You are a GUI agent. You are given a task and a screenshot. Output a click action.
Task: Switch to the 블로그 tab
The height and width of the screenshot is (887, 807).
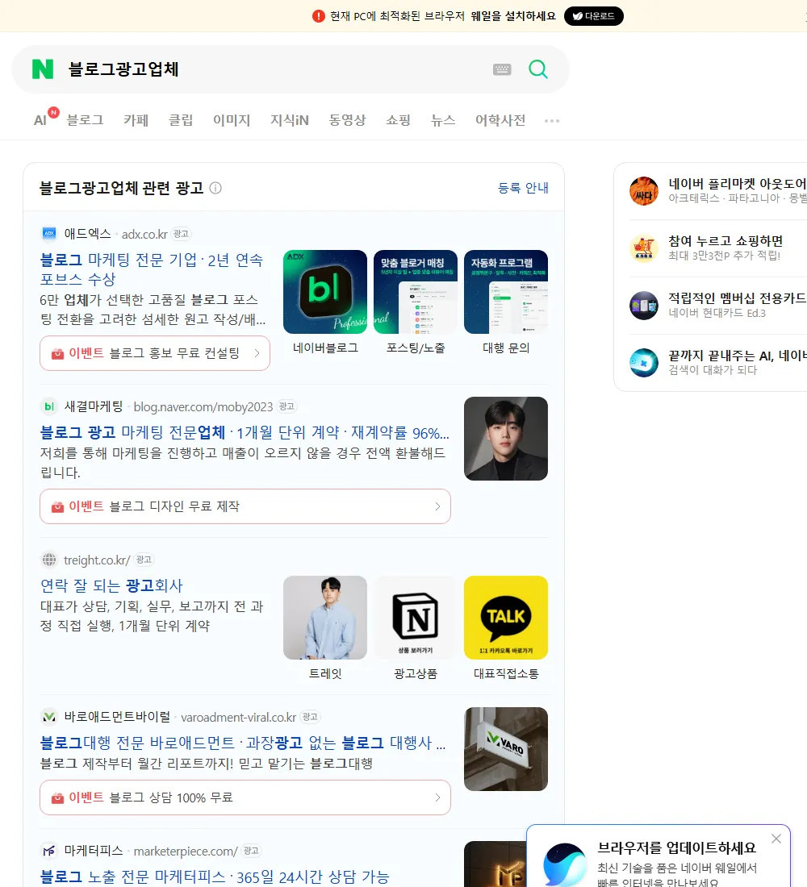pos(85,120)
